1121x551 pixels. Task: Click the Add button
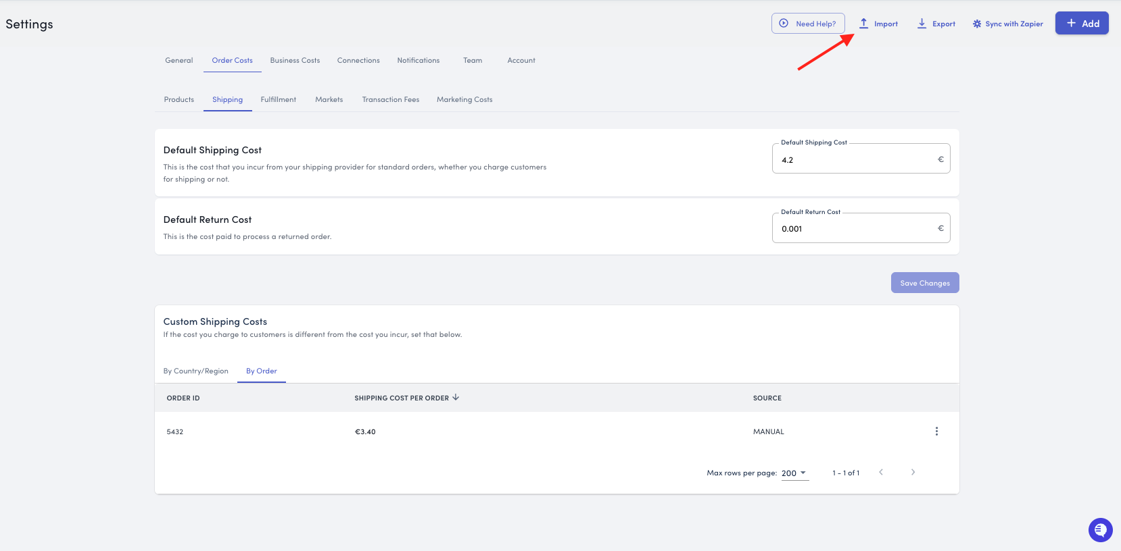[x=1082, y=24]
